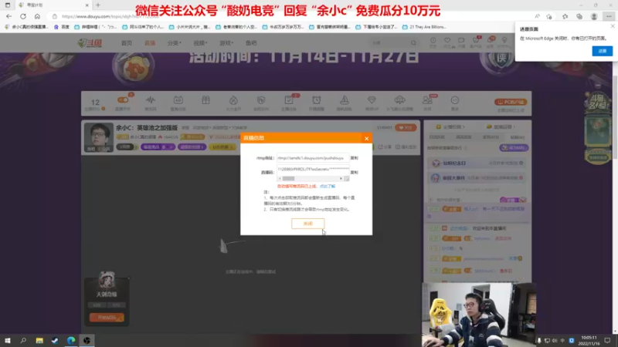Refresh the browser page

[23, 16]
